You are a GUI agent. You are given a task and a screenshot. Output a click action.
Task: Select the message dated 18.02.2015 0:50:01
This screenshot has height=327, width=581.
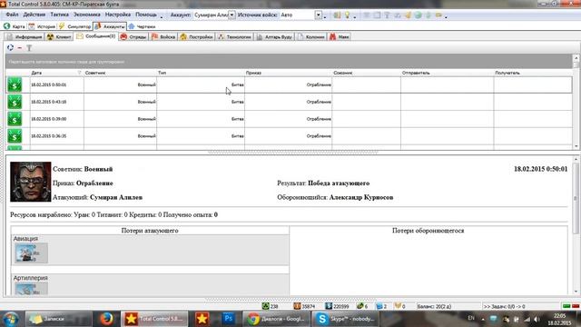coord(289,84)
